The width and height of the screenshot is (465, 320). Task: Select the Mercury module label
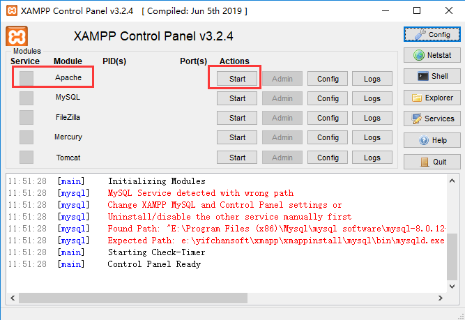tap(68, 137)
